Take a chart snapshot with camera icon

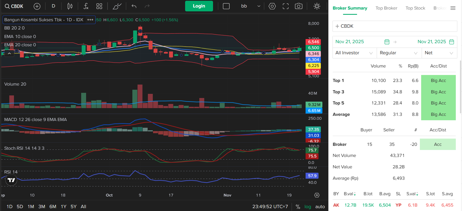click(x=299, y=6)
